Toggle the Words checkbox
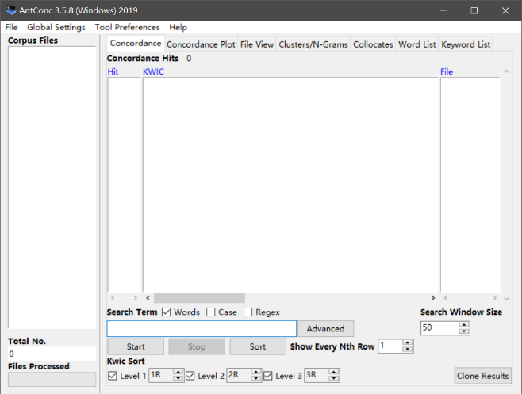 [x=166, y=312]
